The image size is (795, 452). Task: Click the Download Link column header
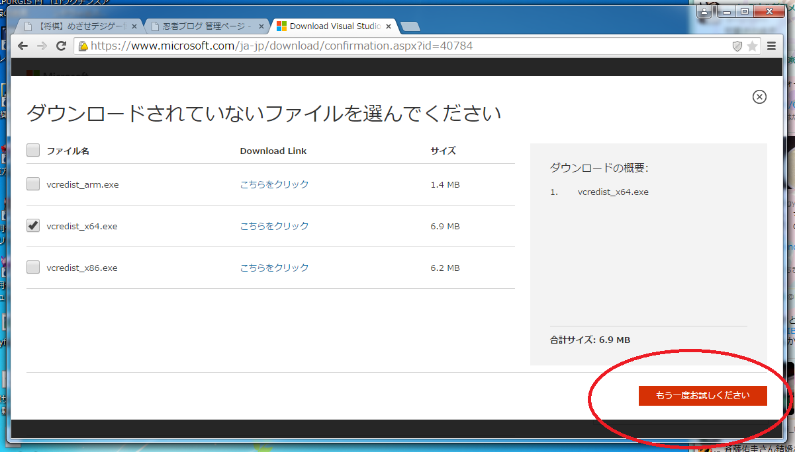pyautogui.click(x=273, y=151)
